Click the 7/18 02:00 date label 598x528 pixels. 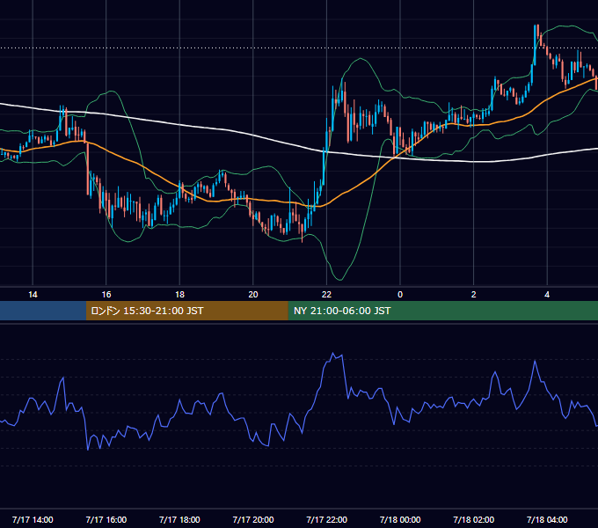pyautogui.click(x=474, y=519)
